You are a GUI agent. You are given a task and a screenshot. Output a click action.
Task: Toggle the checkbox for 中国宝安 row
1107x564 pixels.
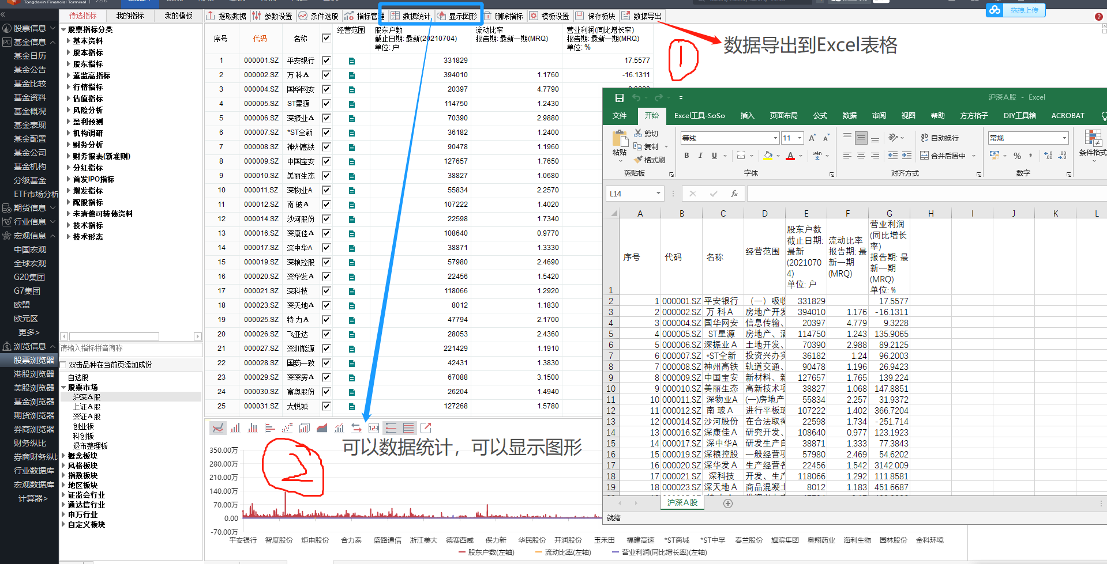coord(326,161)
